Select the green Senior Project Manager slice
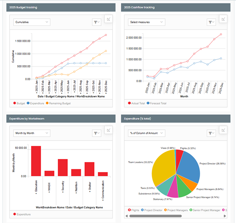236x223 pixels. 183,189
